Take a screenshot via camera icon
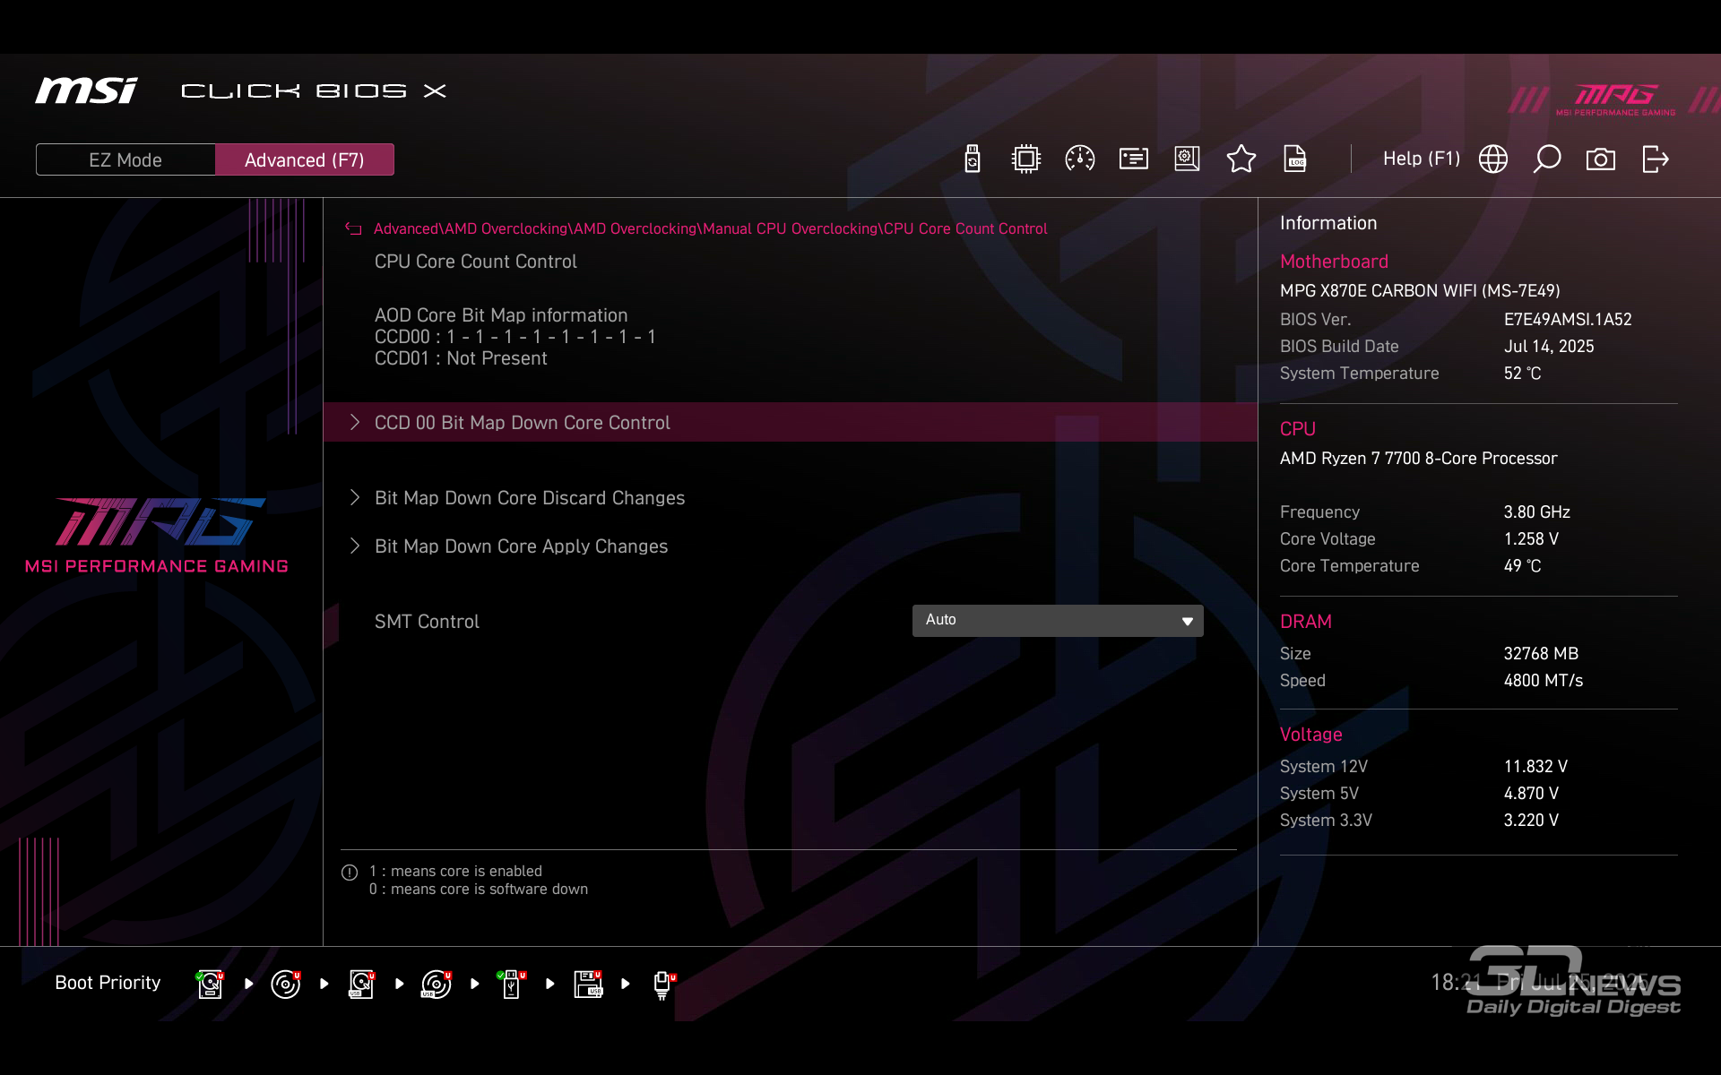Screen dimensions: 1721x1075 pos(1600,159)
